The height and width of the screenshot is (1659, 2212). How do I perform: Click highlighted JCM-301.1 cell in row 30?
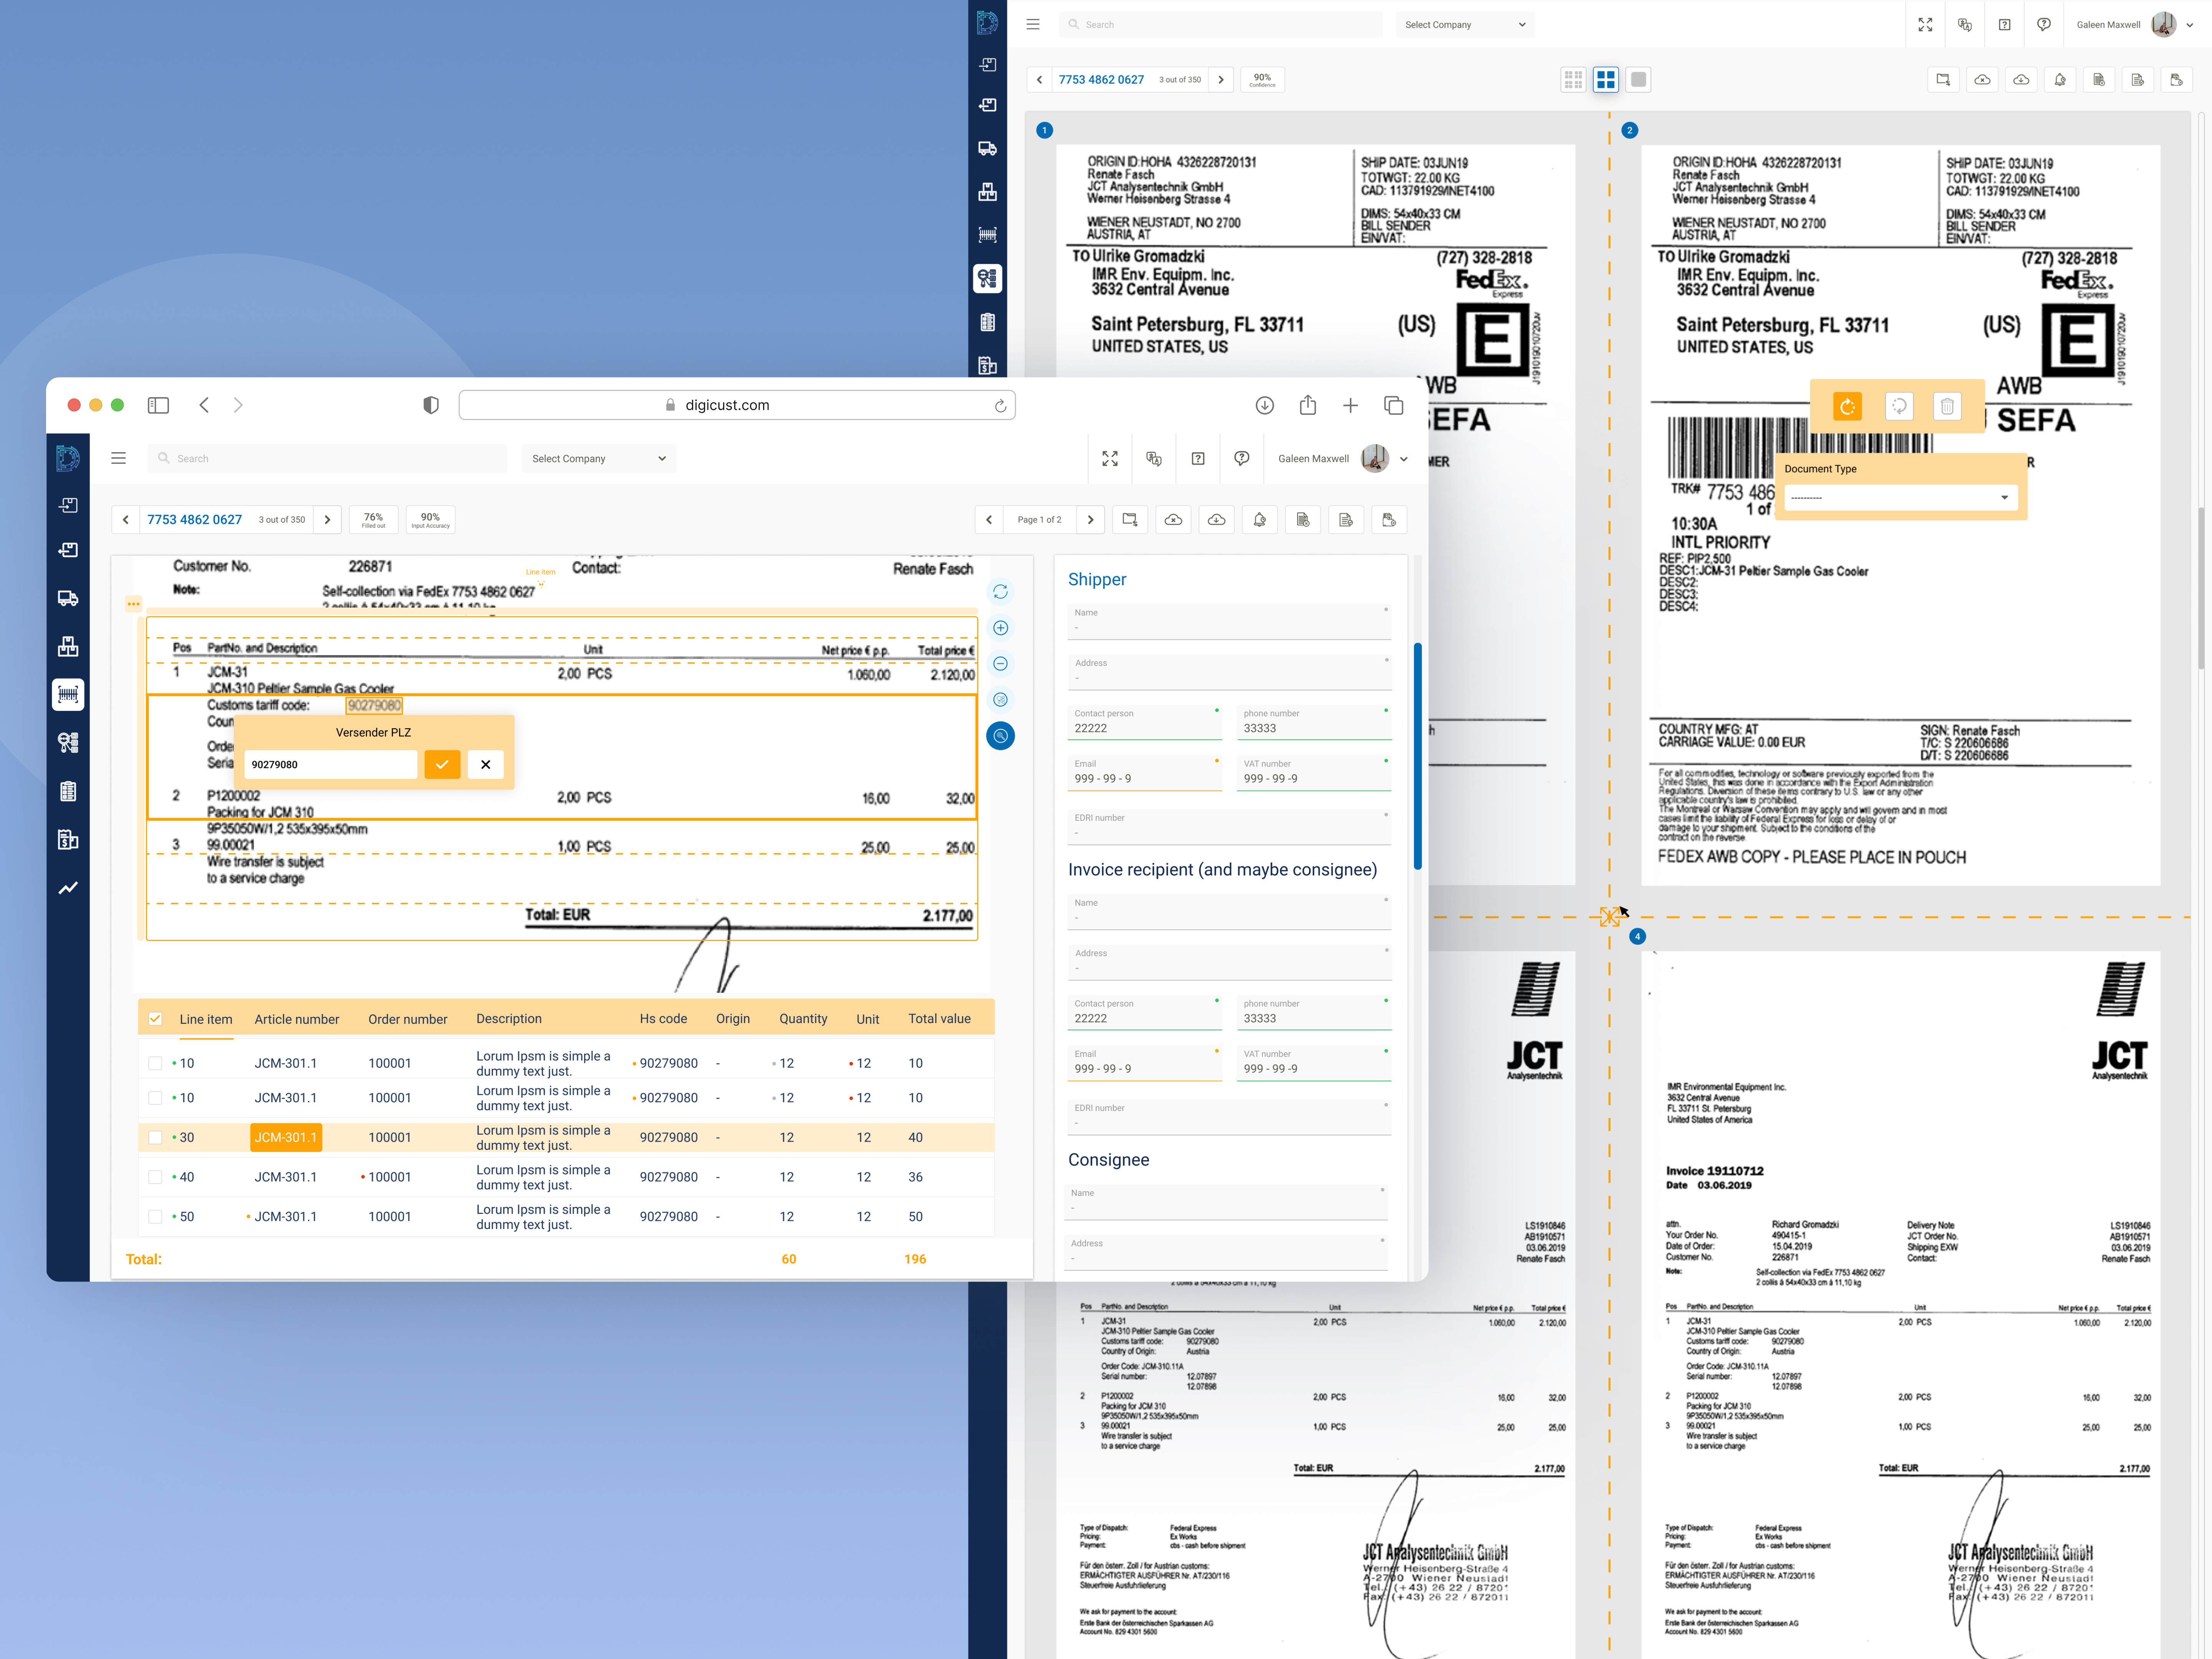tap(286, 1137)
